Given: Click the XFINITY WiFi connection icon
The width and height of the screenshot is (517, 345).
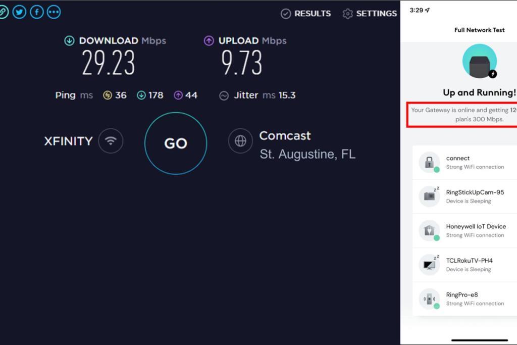Looking at the screenshot, I should click(x=111, y=141).
